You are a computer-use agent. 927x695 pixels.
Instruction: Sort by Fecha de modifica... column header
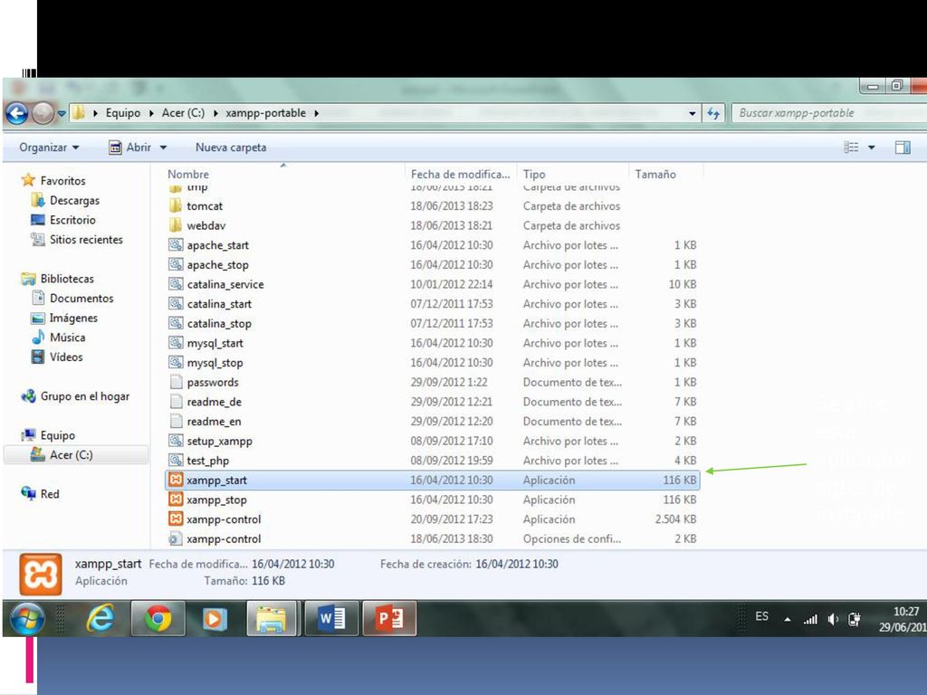click(x=460, y=175)
